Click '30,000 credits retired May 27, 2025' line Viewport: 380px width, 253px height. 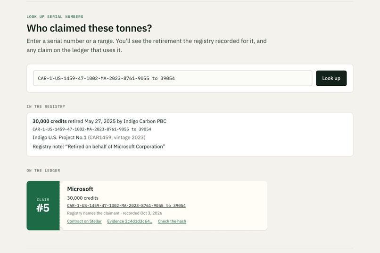coord(99,121)
